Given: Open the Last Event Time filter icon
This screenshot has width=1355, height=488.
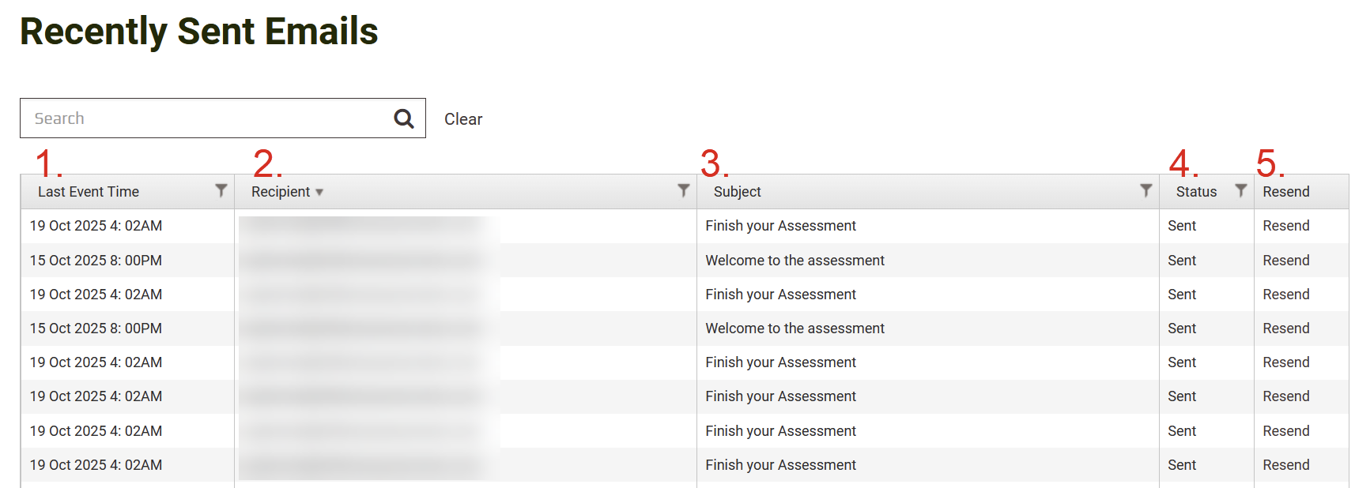Looking at the screenshot, I should pyautogui.click(x=221, y=190).
